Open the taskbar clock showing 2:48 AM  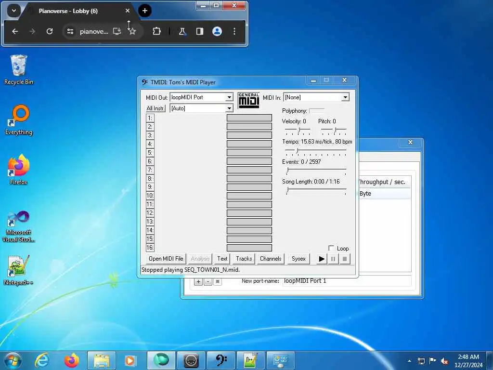468,361
